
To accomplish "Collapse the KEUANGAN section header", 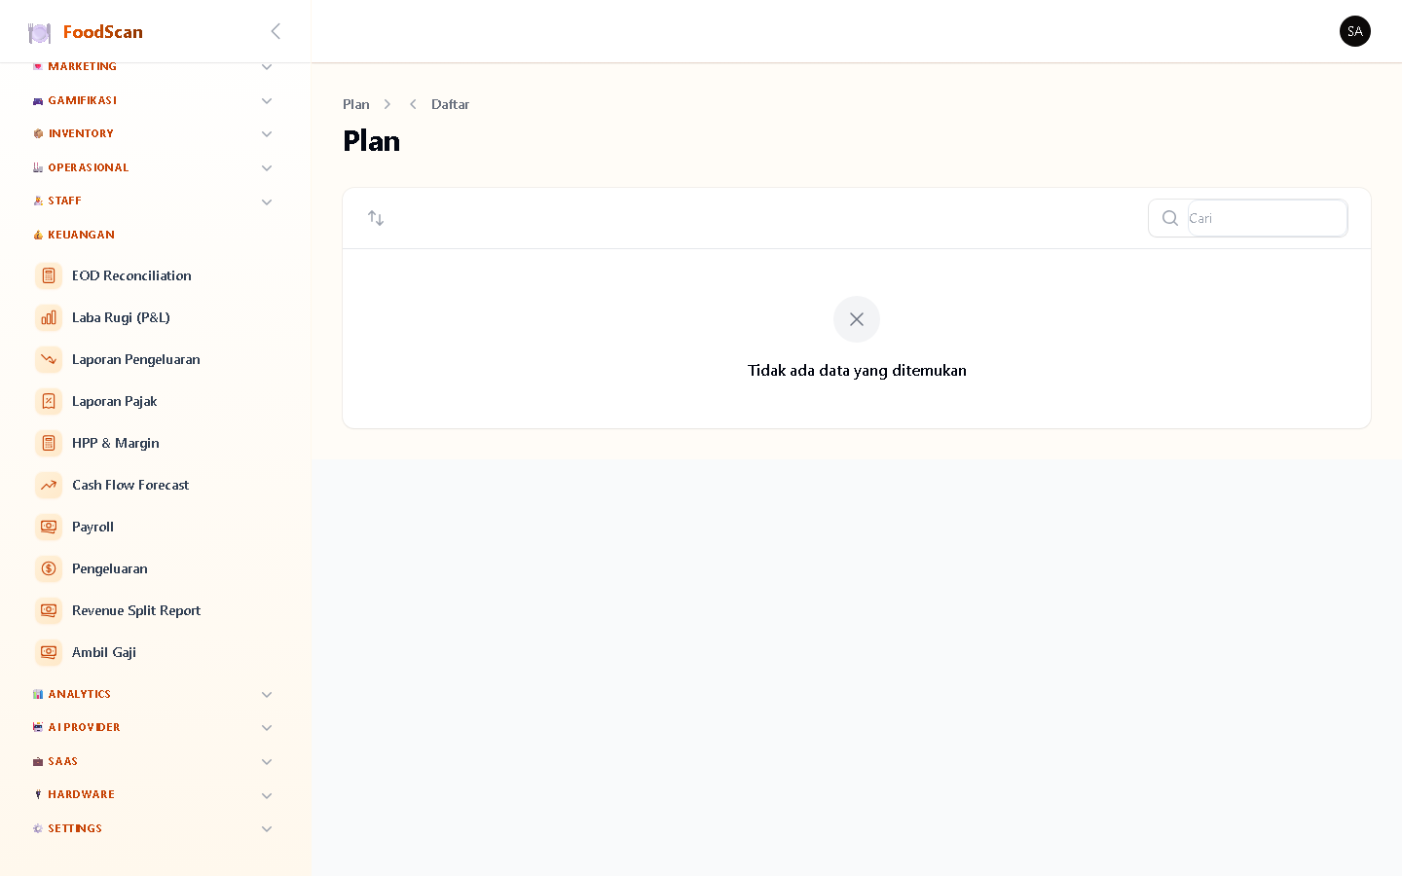I will pos(81,235).
